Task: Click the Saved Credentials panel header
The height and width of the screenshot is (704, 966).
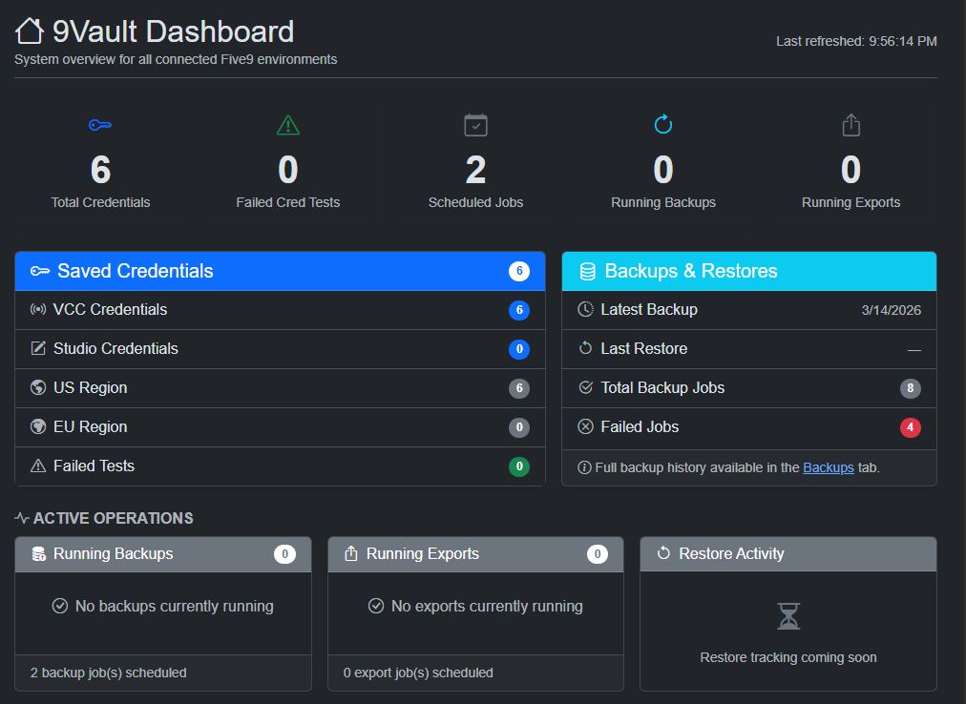Action: tap(280, 271)
